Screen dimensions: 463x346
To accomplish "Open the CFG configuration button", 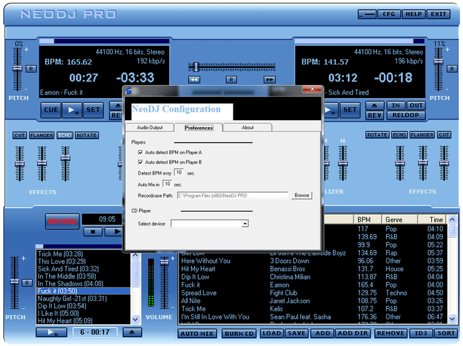I will (389, 14).
